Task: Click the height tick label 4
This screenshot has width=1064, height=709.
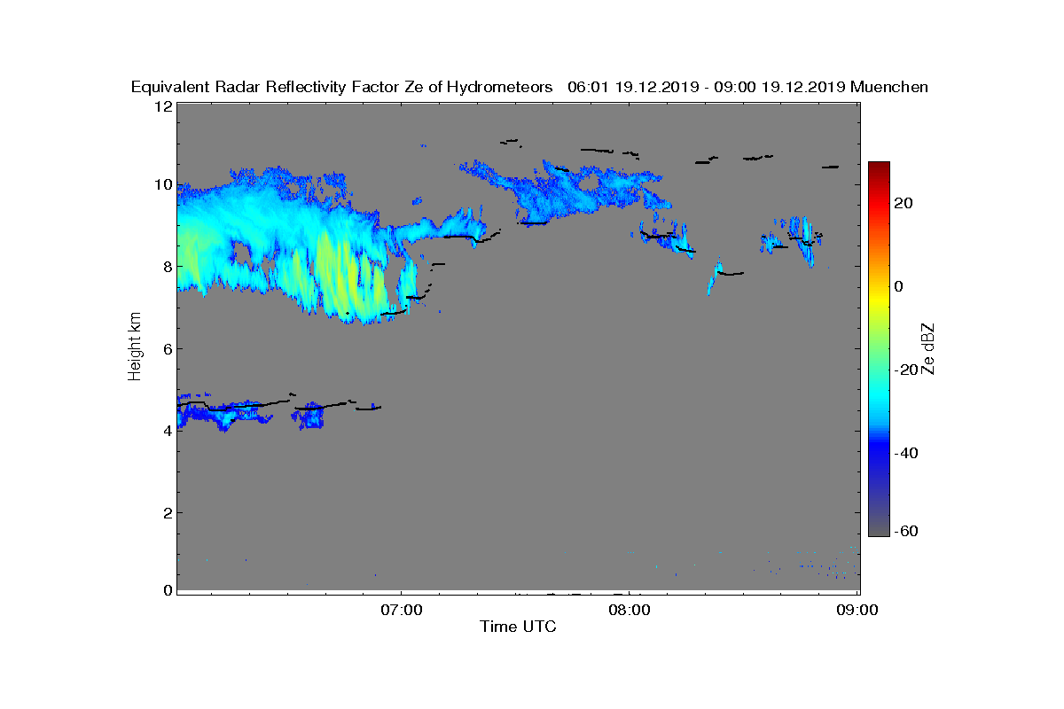Action: tap(167, 430)
